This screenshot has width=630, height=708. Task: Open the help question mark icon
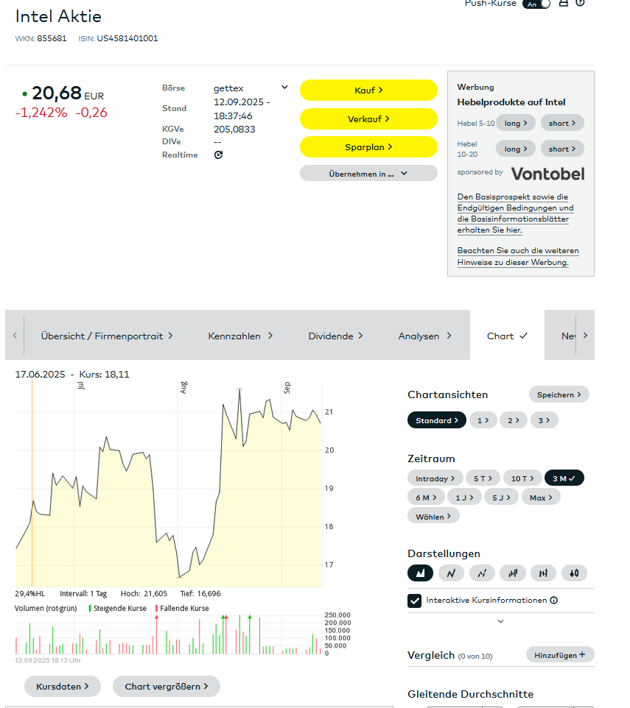pos(580,4)
